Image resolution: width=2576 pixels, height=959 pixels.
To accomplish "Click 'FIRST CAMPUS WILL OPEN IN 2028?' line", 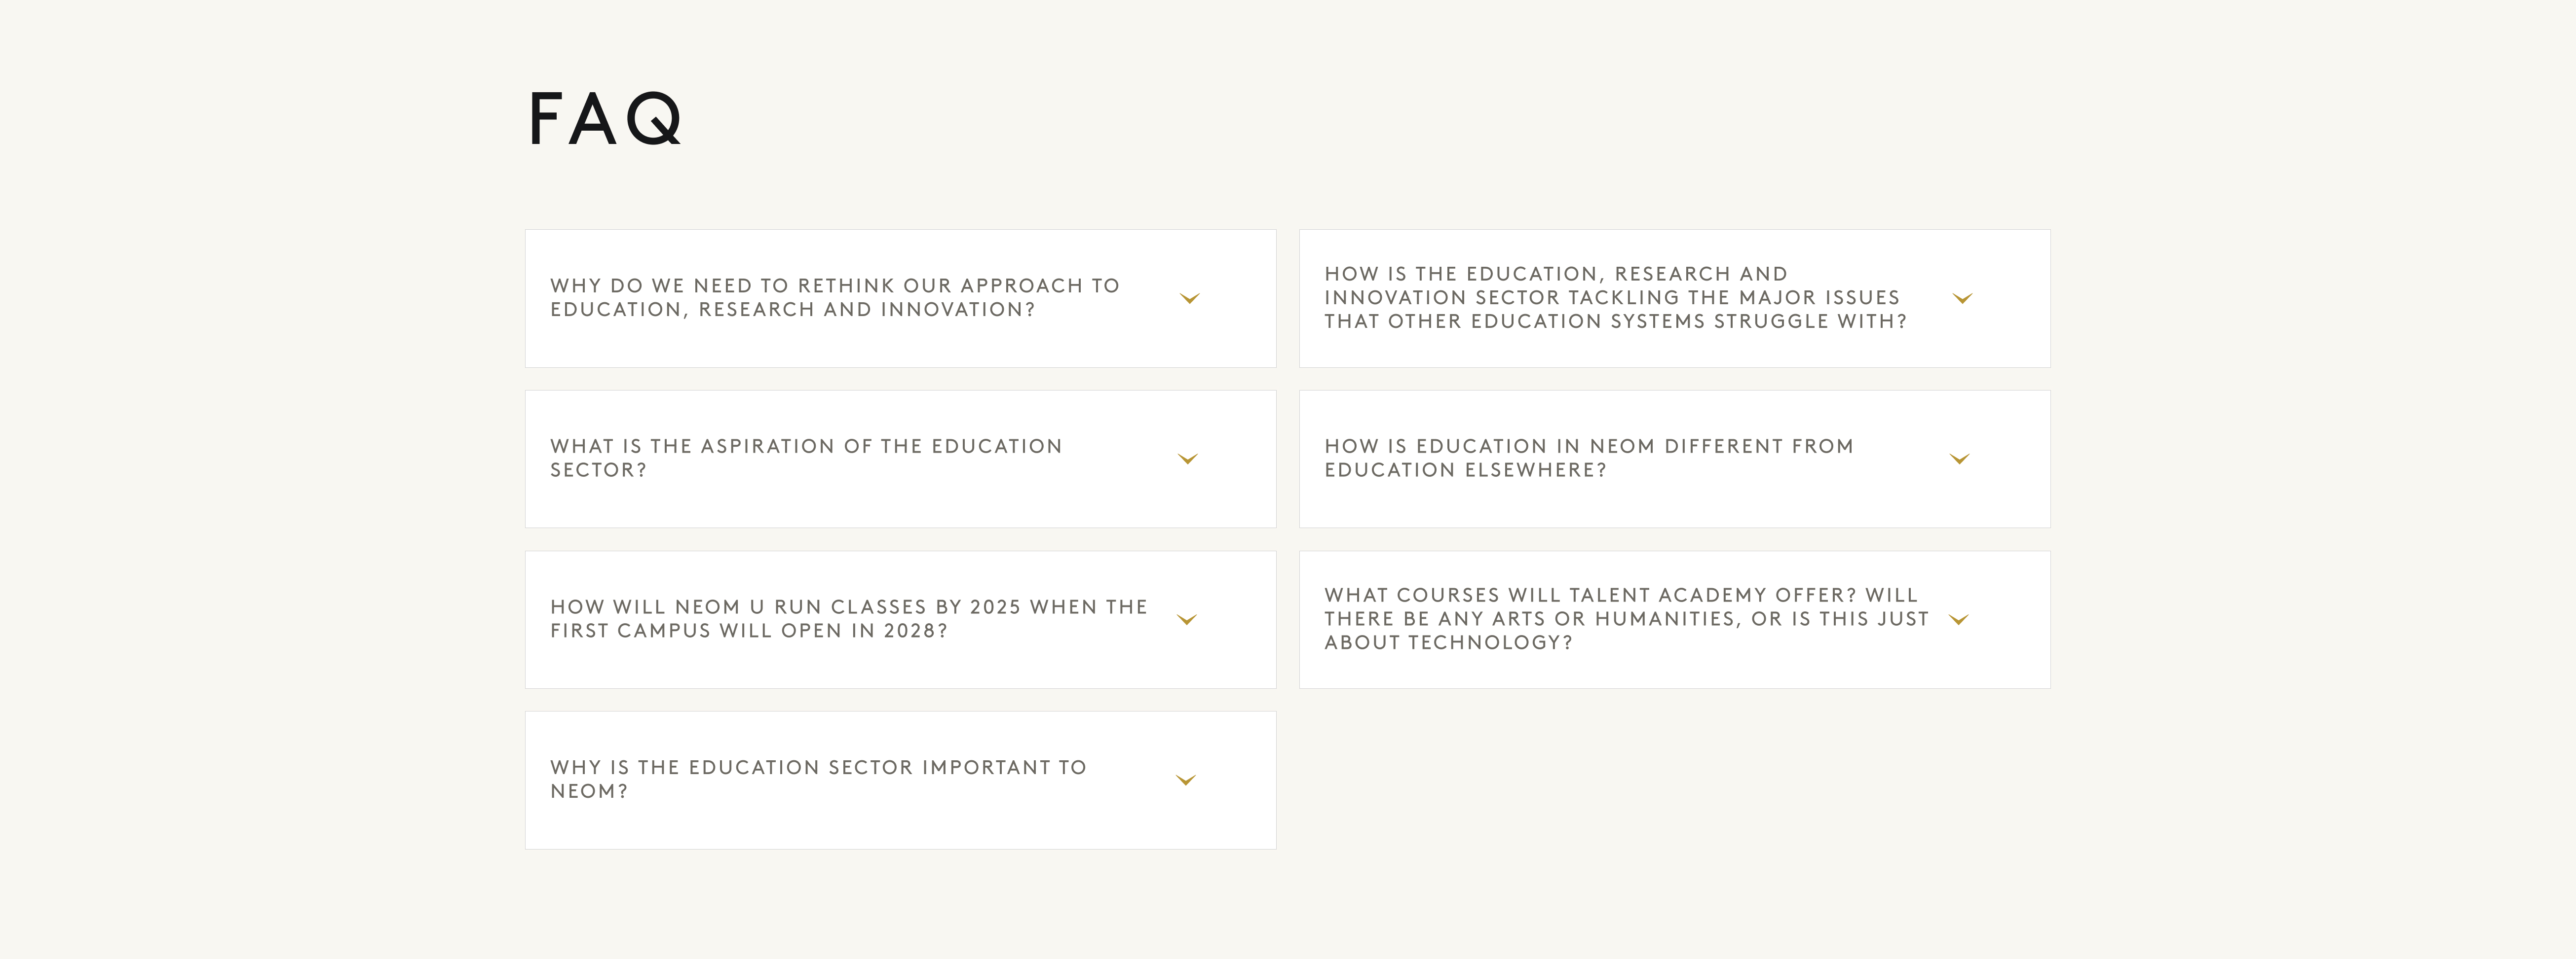I will pos(748,631).
